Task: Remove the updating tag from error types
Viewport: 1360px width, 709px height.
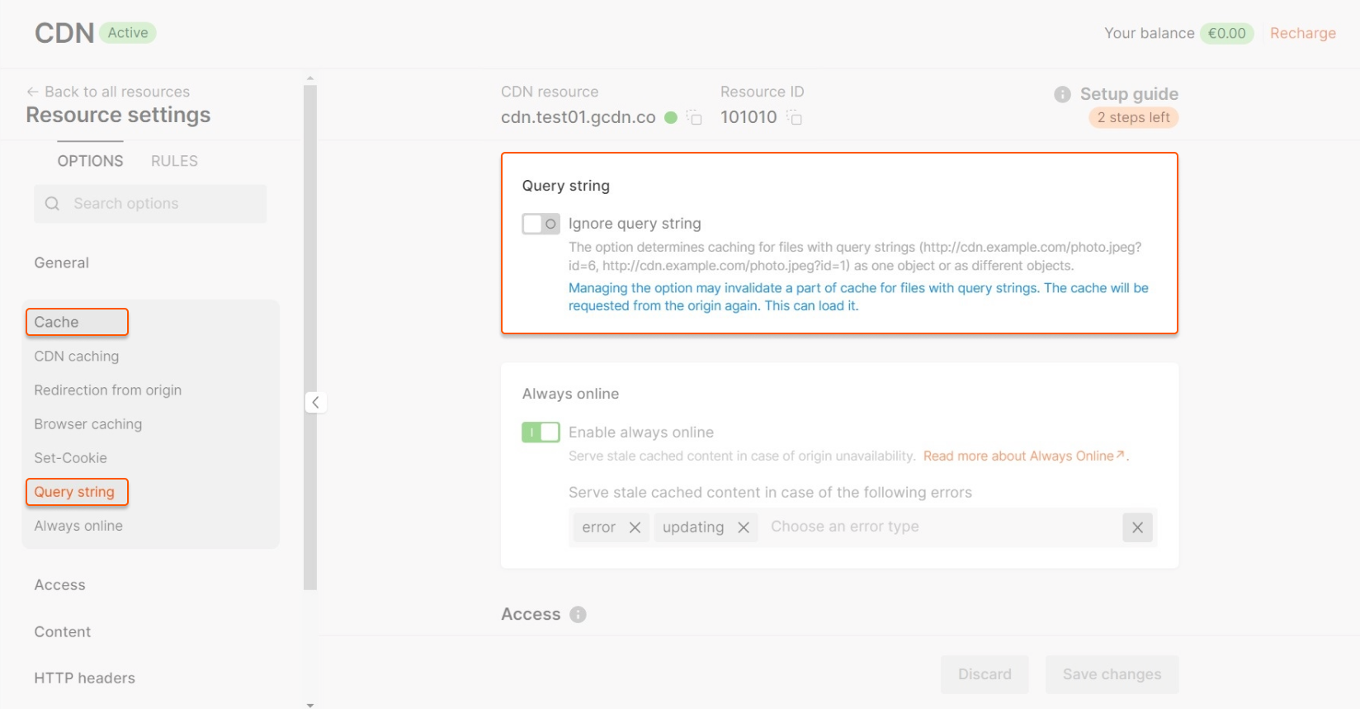Action: pyautogui.click(x=744, y=527)
